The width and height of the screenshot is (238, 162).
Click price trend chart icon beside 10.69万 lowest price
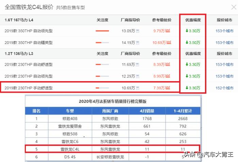pos(169,42)
